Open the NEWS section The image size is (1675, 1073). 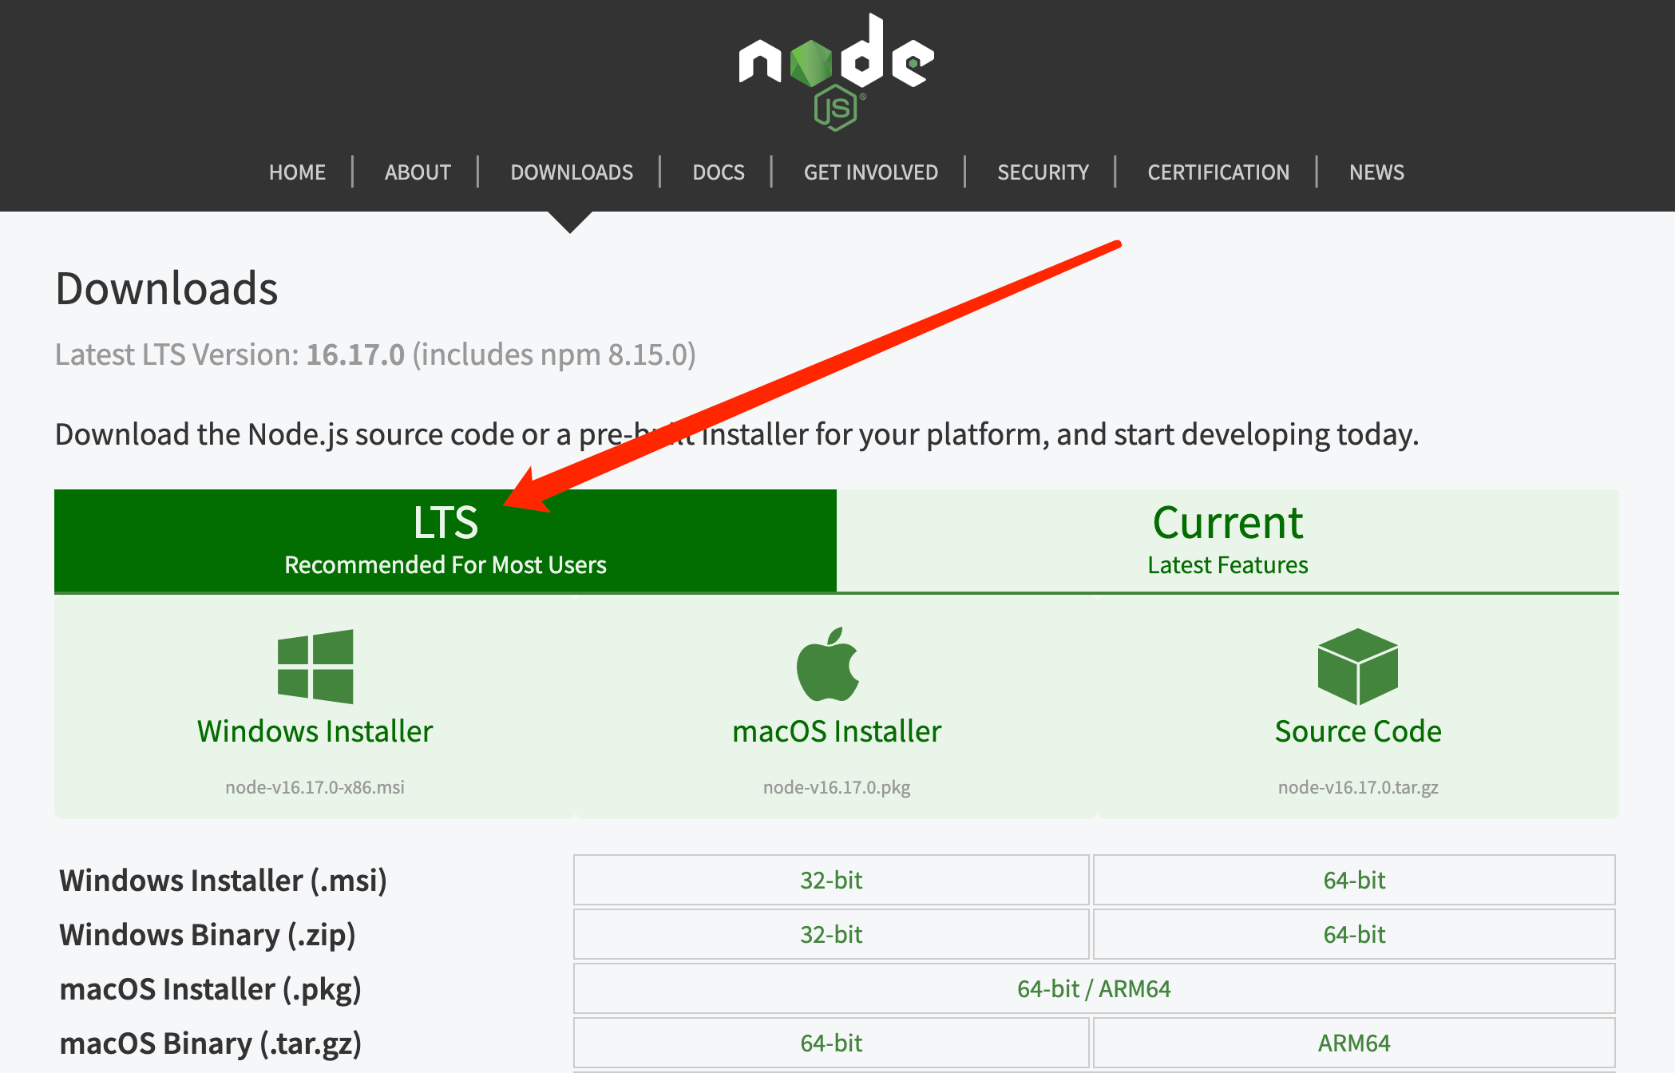(x=1376, y=172)
